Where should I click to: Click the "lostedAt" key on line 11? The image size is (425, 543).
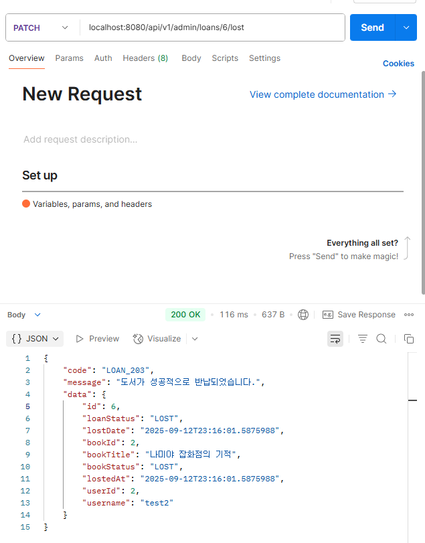click(106, 479)
